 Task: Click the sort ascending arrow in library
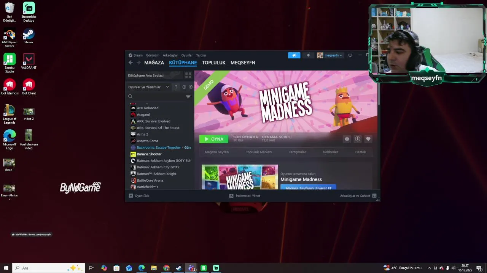coord(176,87)
